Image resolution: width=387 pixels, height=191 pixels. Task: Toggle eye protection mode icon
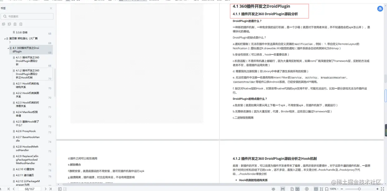[x=273, y=189]
